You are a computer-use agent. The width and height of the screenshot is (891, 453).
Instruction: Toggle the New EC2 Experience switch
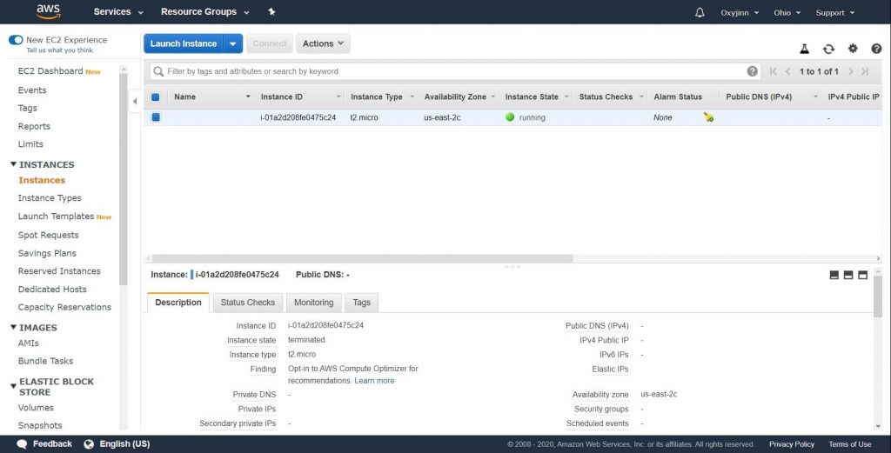pyautogui.click(x=16, y=40)
